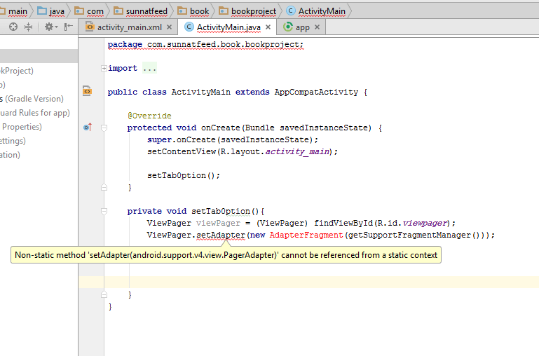539x356 pixels.
Task: Select the highlighted row in project tree
Action: point(39,56)
